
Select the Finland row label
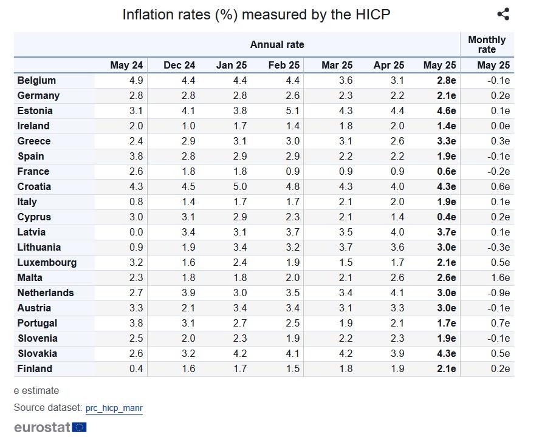pos(35,369)
